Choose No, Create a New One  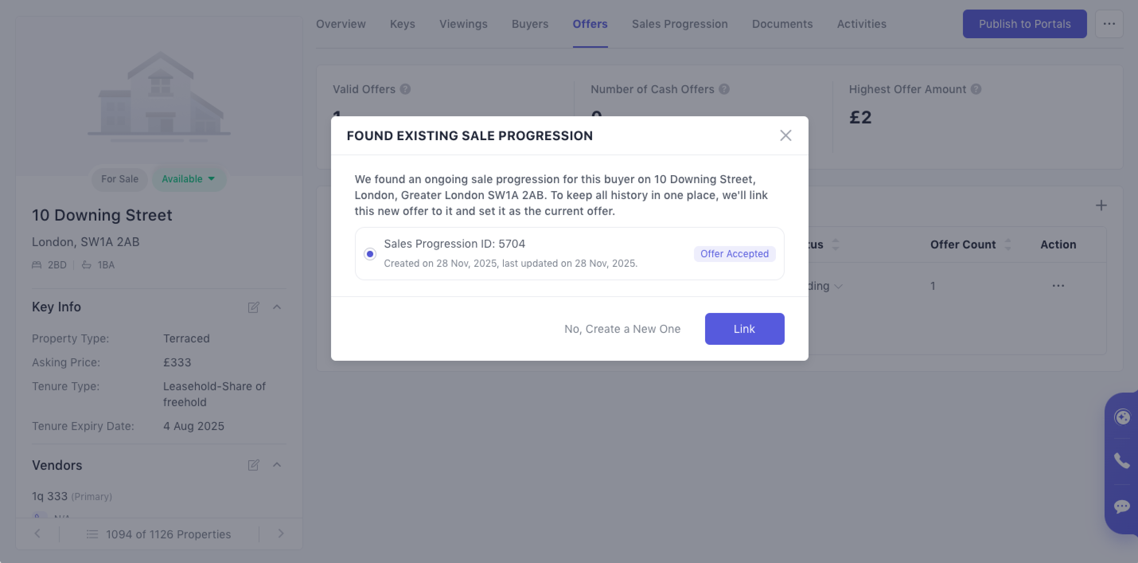click(x=622, y=329)
